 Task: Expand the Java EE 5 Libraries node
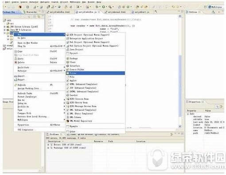coord(4,30)
